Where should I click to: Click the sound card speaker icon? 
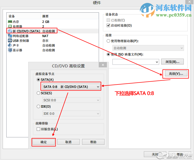tap(10, 45)
